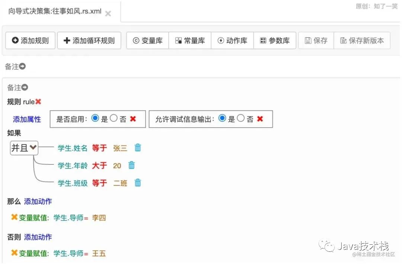Click the 等于 operator for 班级
Viewport: 402px width, 264px height.
tap(99, 183)
